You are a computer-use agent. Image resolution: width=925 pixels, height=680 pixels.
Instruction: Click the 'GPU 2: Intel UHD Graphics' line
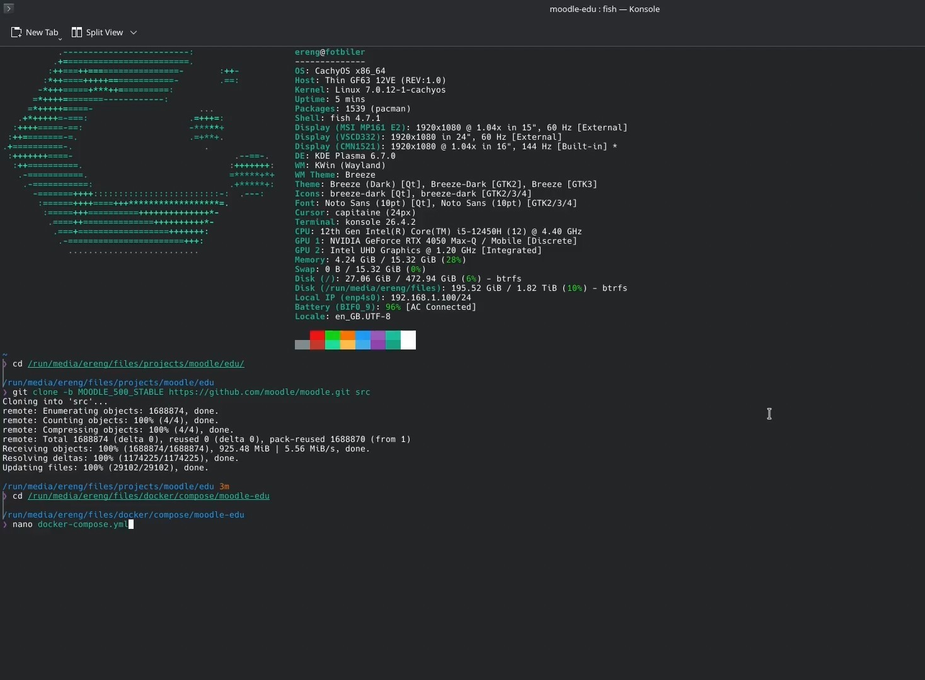pos(418,250)
